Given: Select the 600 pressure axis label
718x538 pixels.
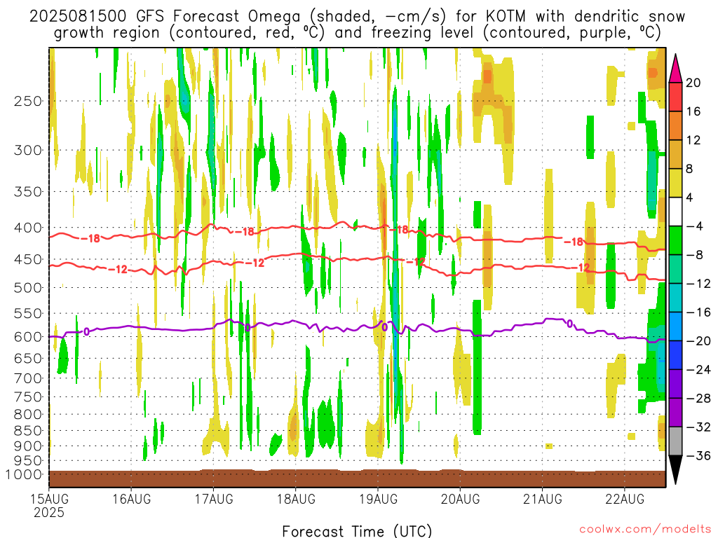Looking at the screenshot, I should point(28,337).
